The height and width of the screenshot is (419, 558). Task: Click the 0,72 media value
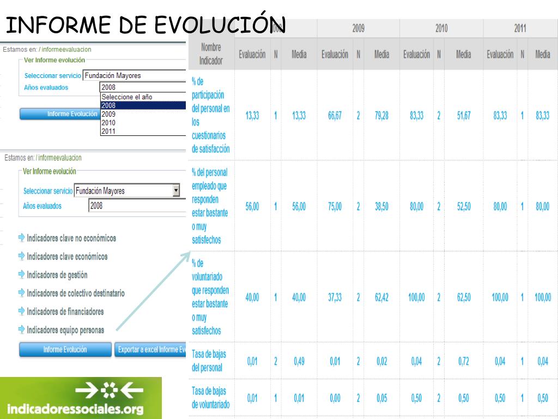click(464, 361)
